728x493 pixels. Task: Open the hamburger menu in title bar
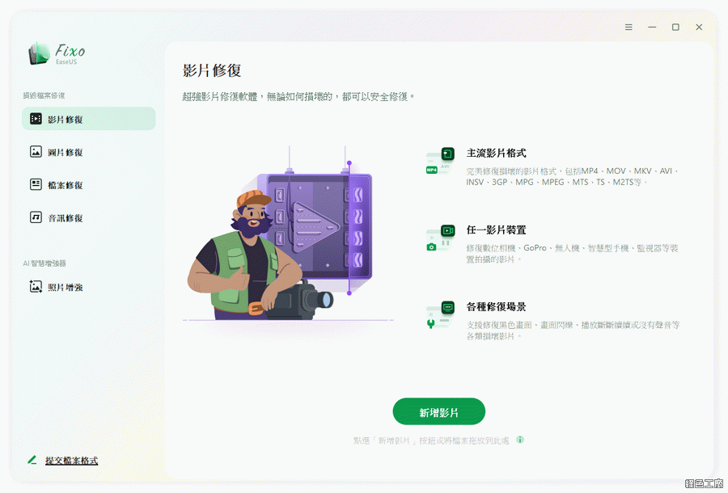click(629, 27)
